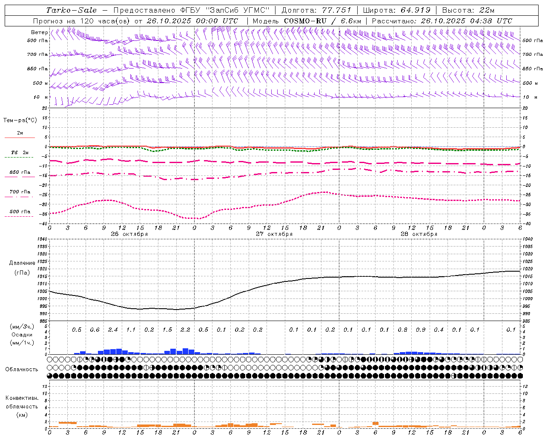Click the 700 гПа temperature legend entry
Viewport: 545px width, 436px height.
[20, 192]
